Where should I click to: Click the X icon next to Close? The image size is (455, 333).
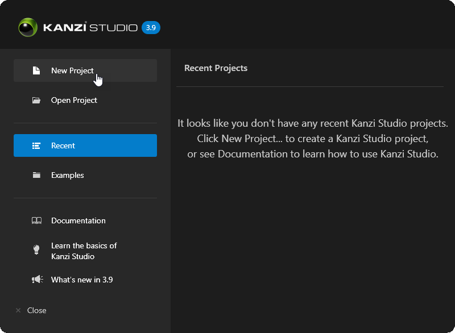point(18,310)
